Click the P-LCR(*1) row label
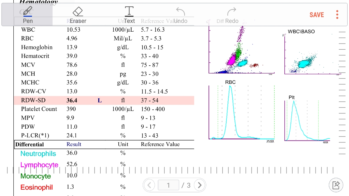 coord(35,136)
